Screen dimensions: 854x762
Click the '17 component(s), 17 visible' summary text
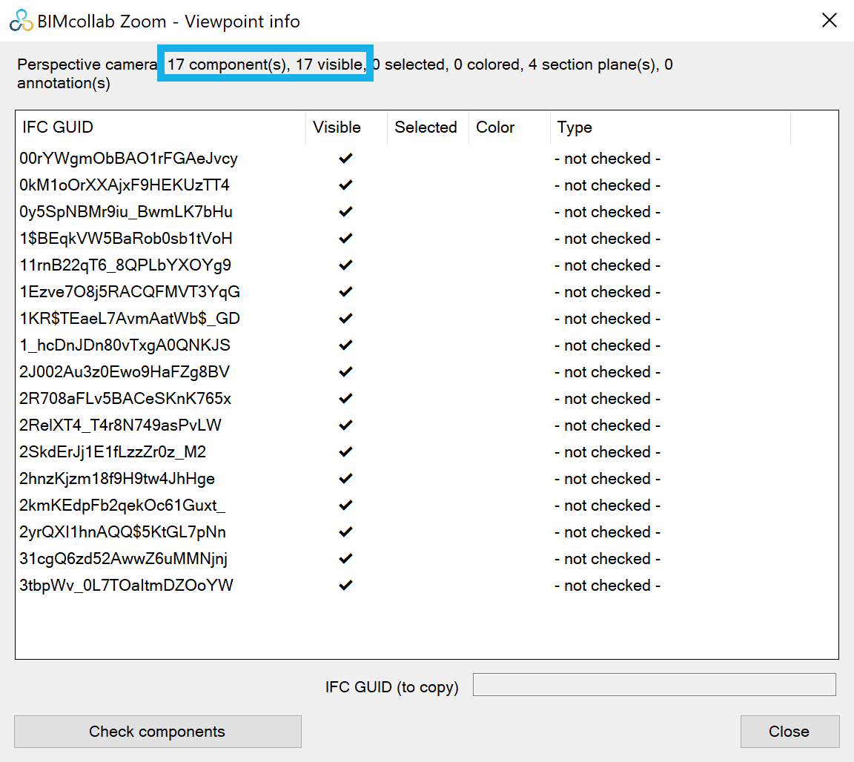pos(266,64)
